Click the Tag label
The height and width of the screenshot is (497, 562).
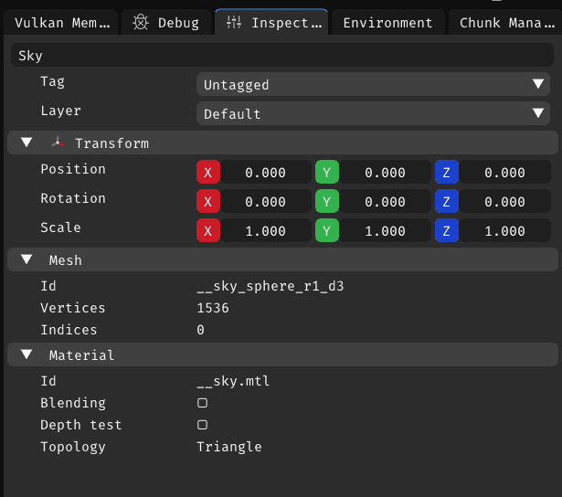(x=52, y=82)
